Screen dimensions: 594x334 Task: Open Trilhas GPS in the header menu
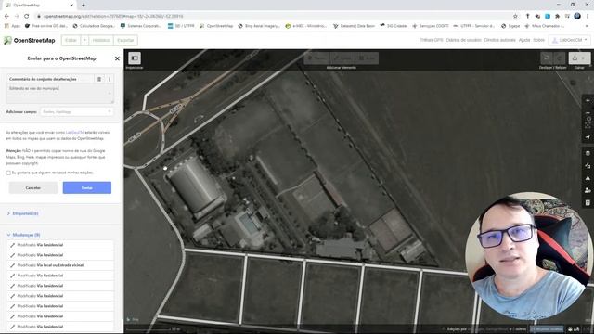coord(432,40)
